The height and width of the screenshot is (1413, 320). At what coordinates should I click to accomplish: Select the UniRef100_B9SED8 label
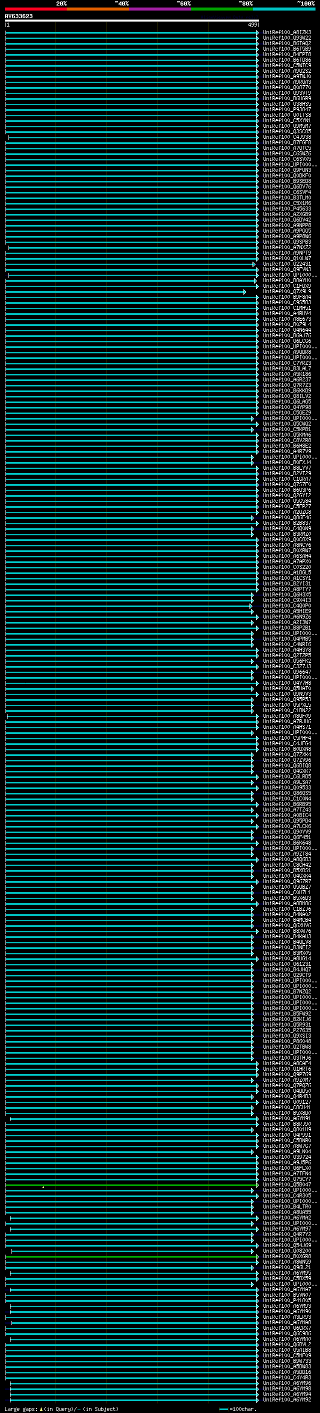point(287,181)
